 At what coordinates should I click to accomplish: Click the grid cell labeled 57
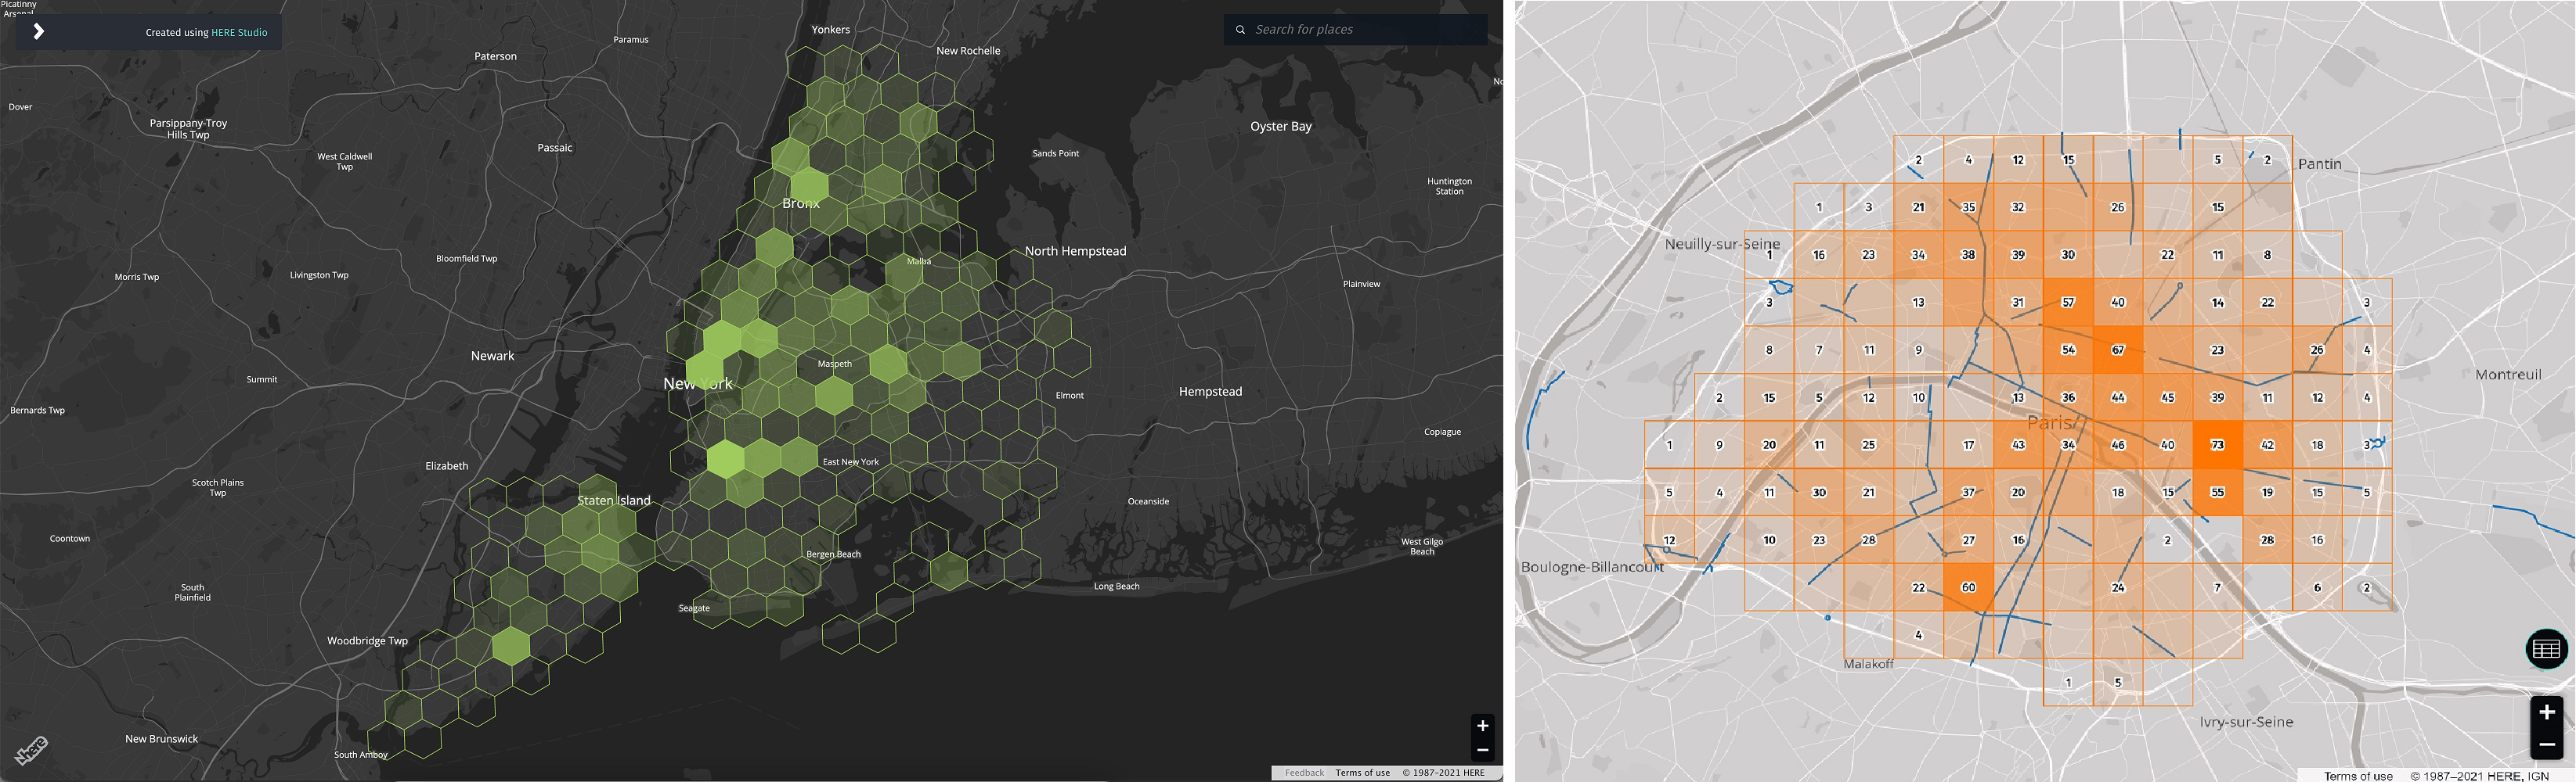[2068, 303]
